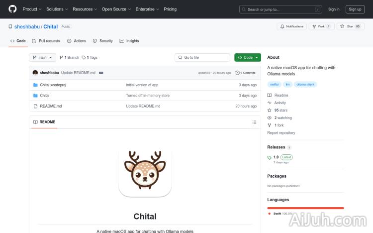The height and width of the screenshot is (233, 373).
Task: Click the Swift language bar
Action: pyautogui.click(x=305, y=208)
